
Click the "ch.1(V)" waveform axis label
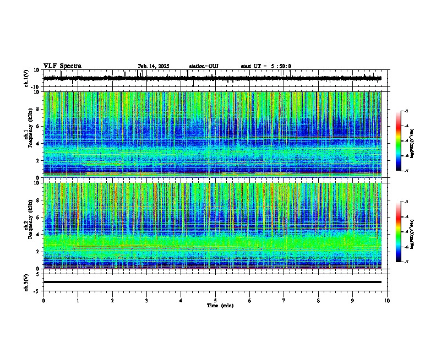26,78
